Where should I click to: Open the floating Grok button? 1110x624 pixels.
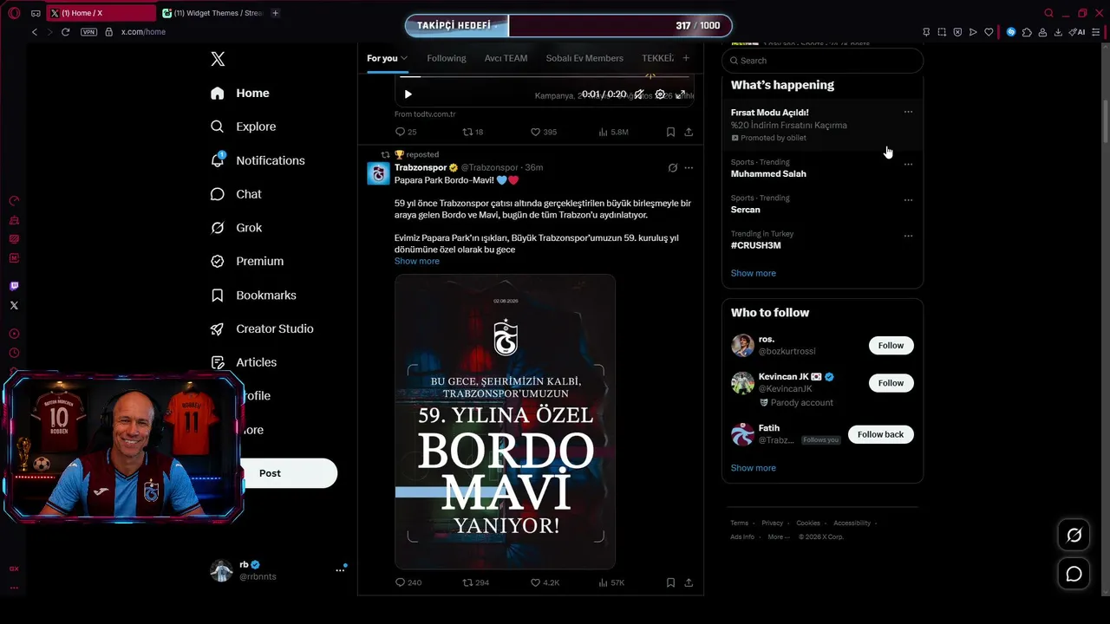point(1074,536)
